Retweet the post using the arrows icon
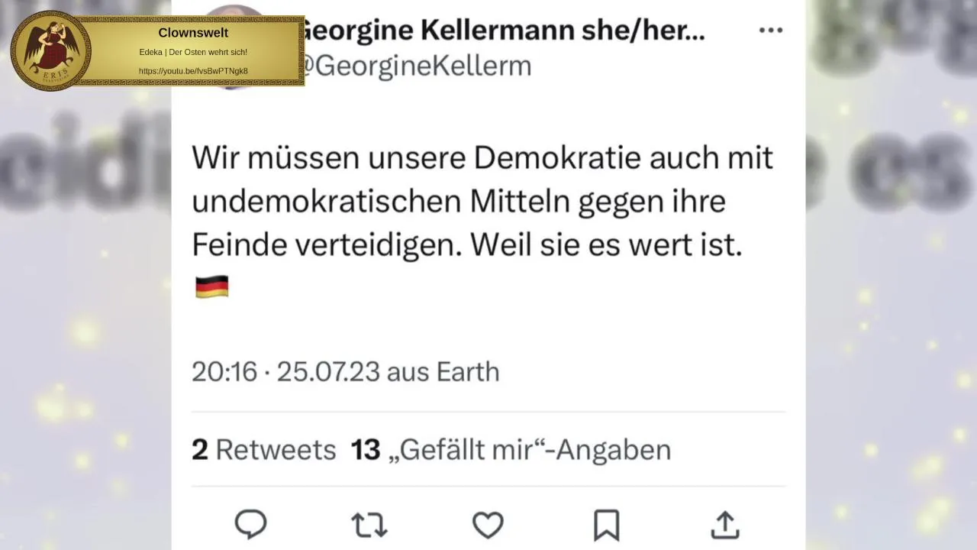 click(369, 525)
